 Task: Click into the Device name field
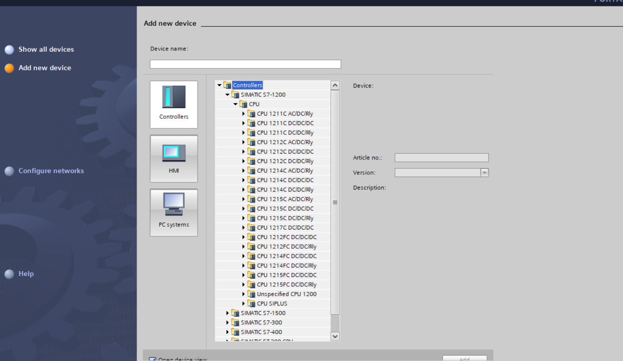pos(245,64)
